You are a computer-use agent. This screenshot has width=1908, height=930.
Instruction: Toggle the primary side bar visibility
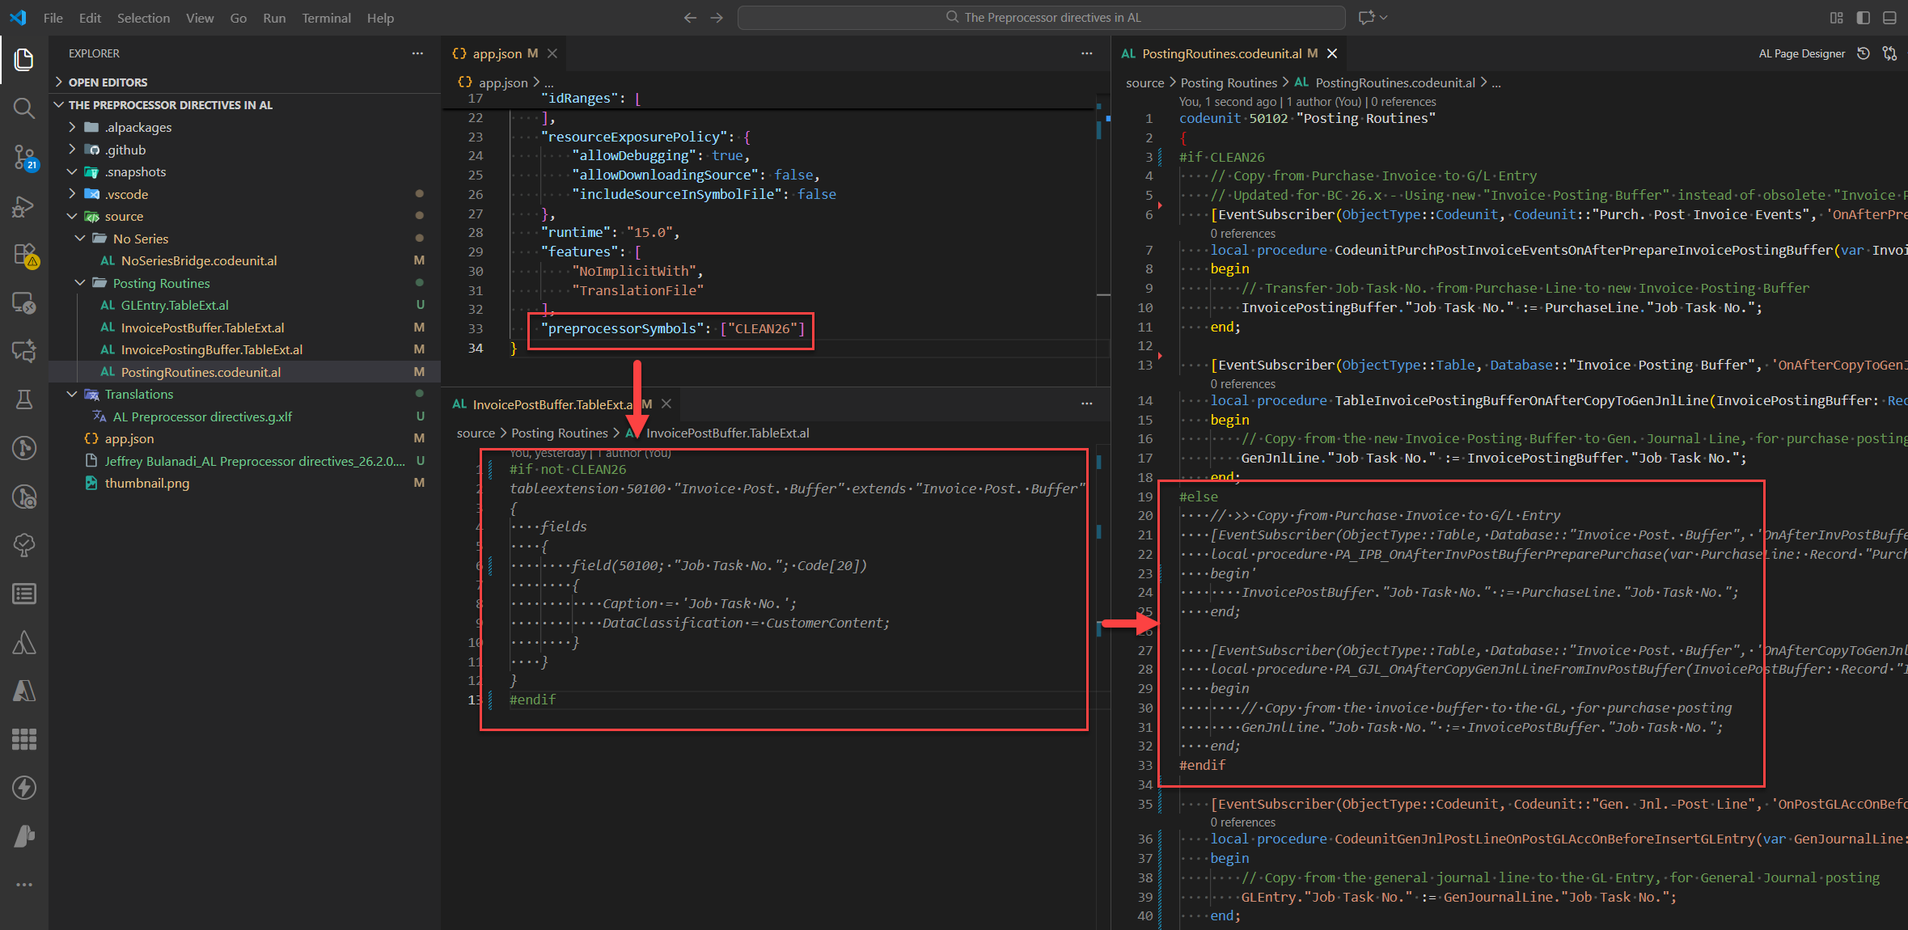(x=1864, y=17)
